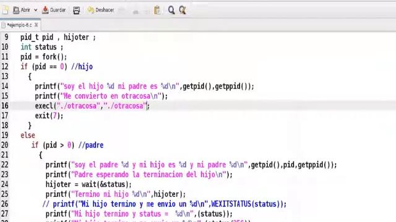
Task: Click the 'else' keyword on line 19
Action: point(28,136)
